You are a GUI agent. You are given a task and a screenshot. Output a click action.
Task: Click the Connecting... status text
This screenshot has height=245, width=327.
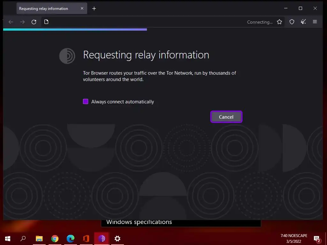coord(260,22)
